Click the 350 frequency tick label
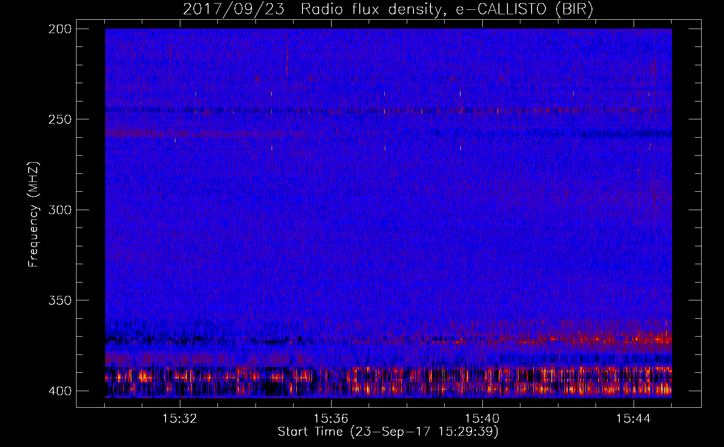724x447 pixels. click(x=60, y=300)
